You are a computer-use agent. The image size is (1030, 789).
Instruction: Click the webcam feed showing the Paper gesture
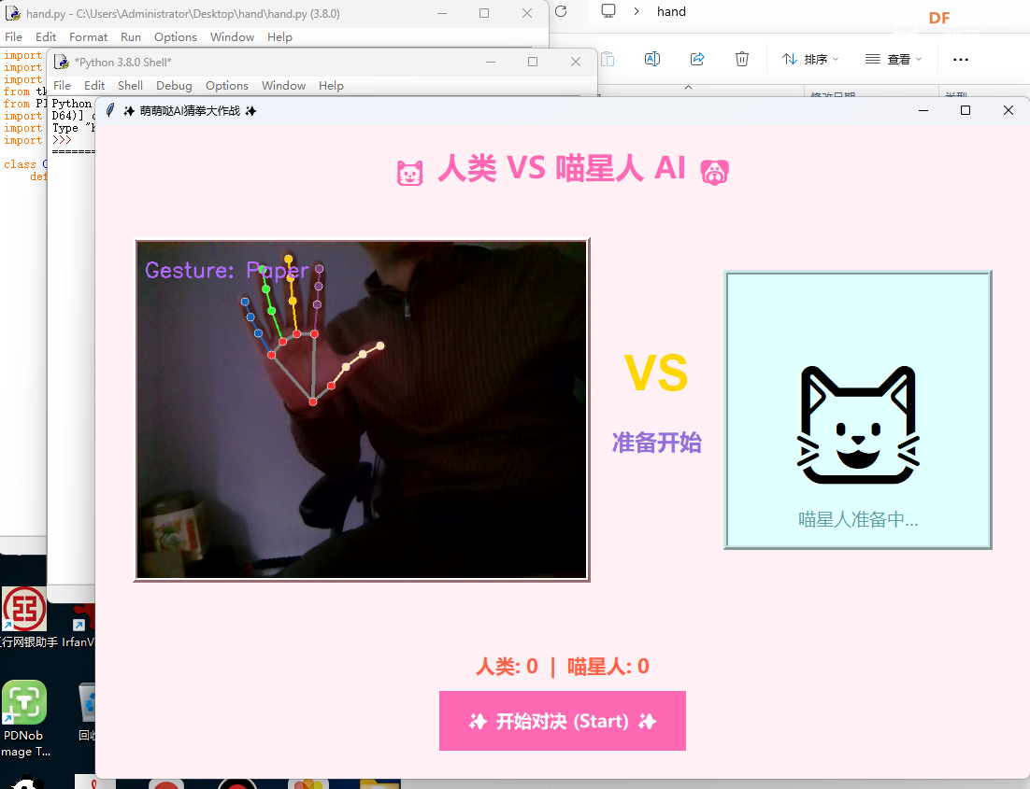(361, 409)
